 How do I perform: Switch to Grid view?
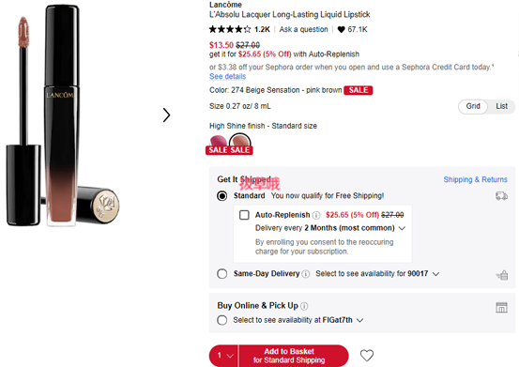pos(473,106)
